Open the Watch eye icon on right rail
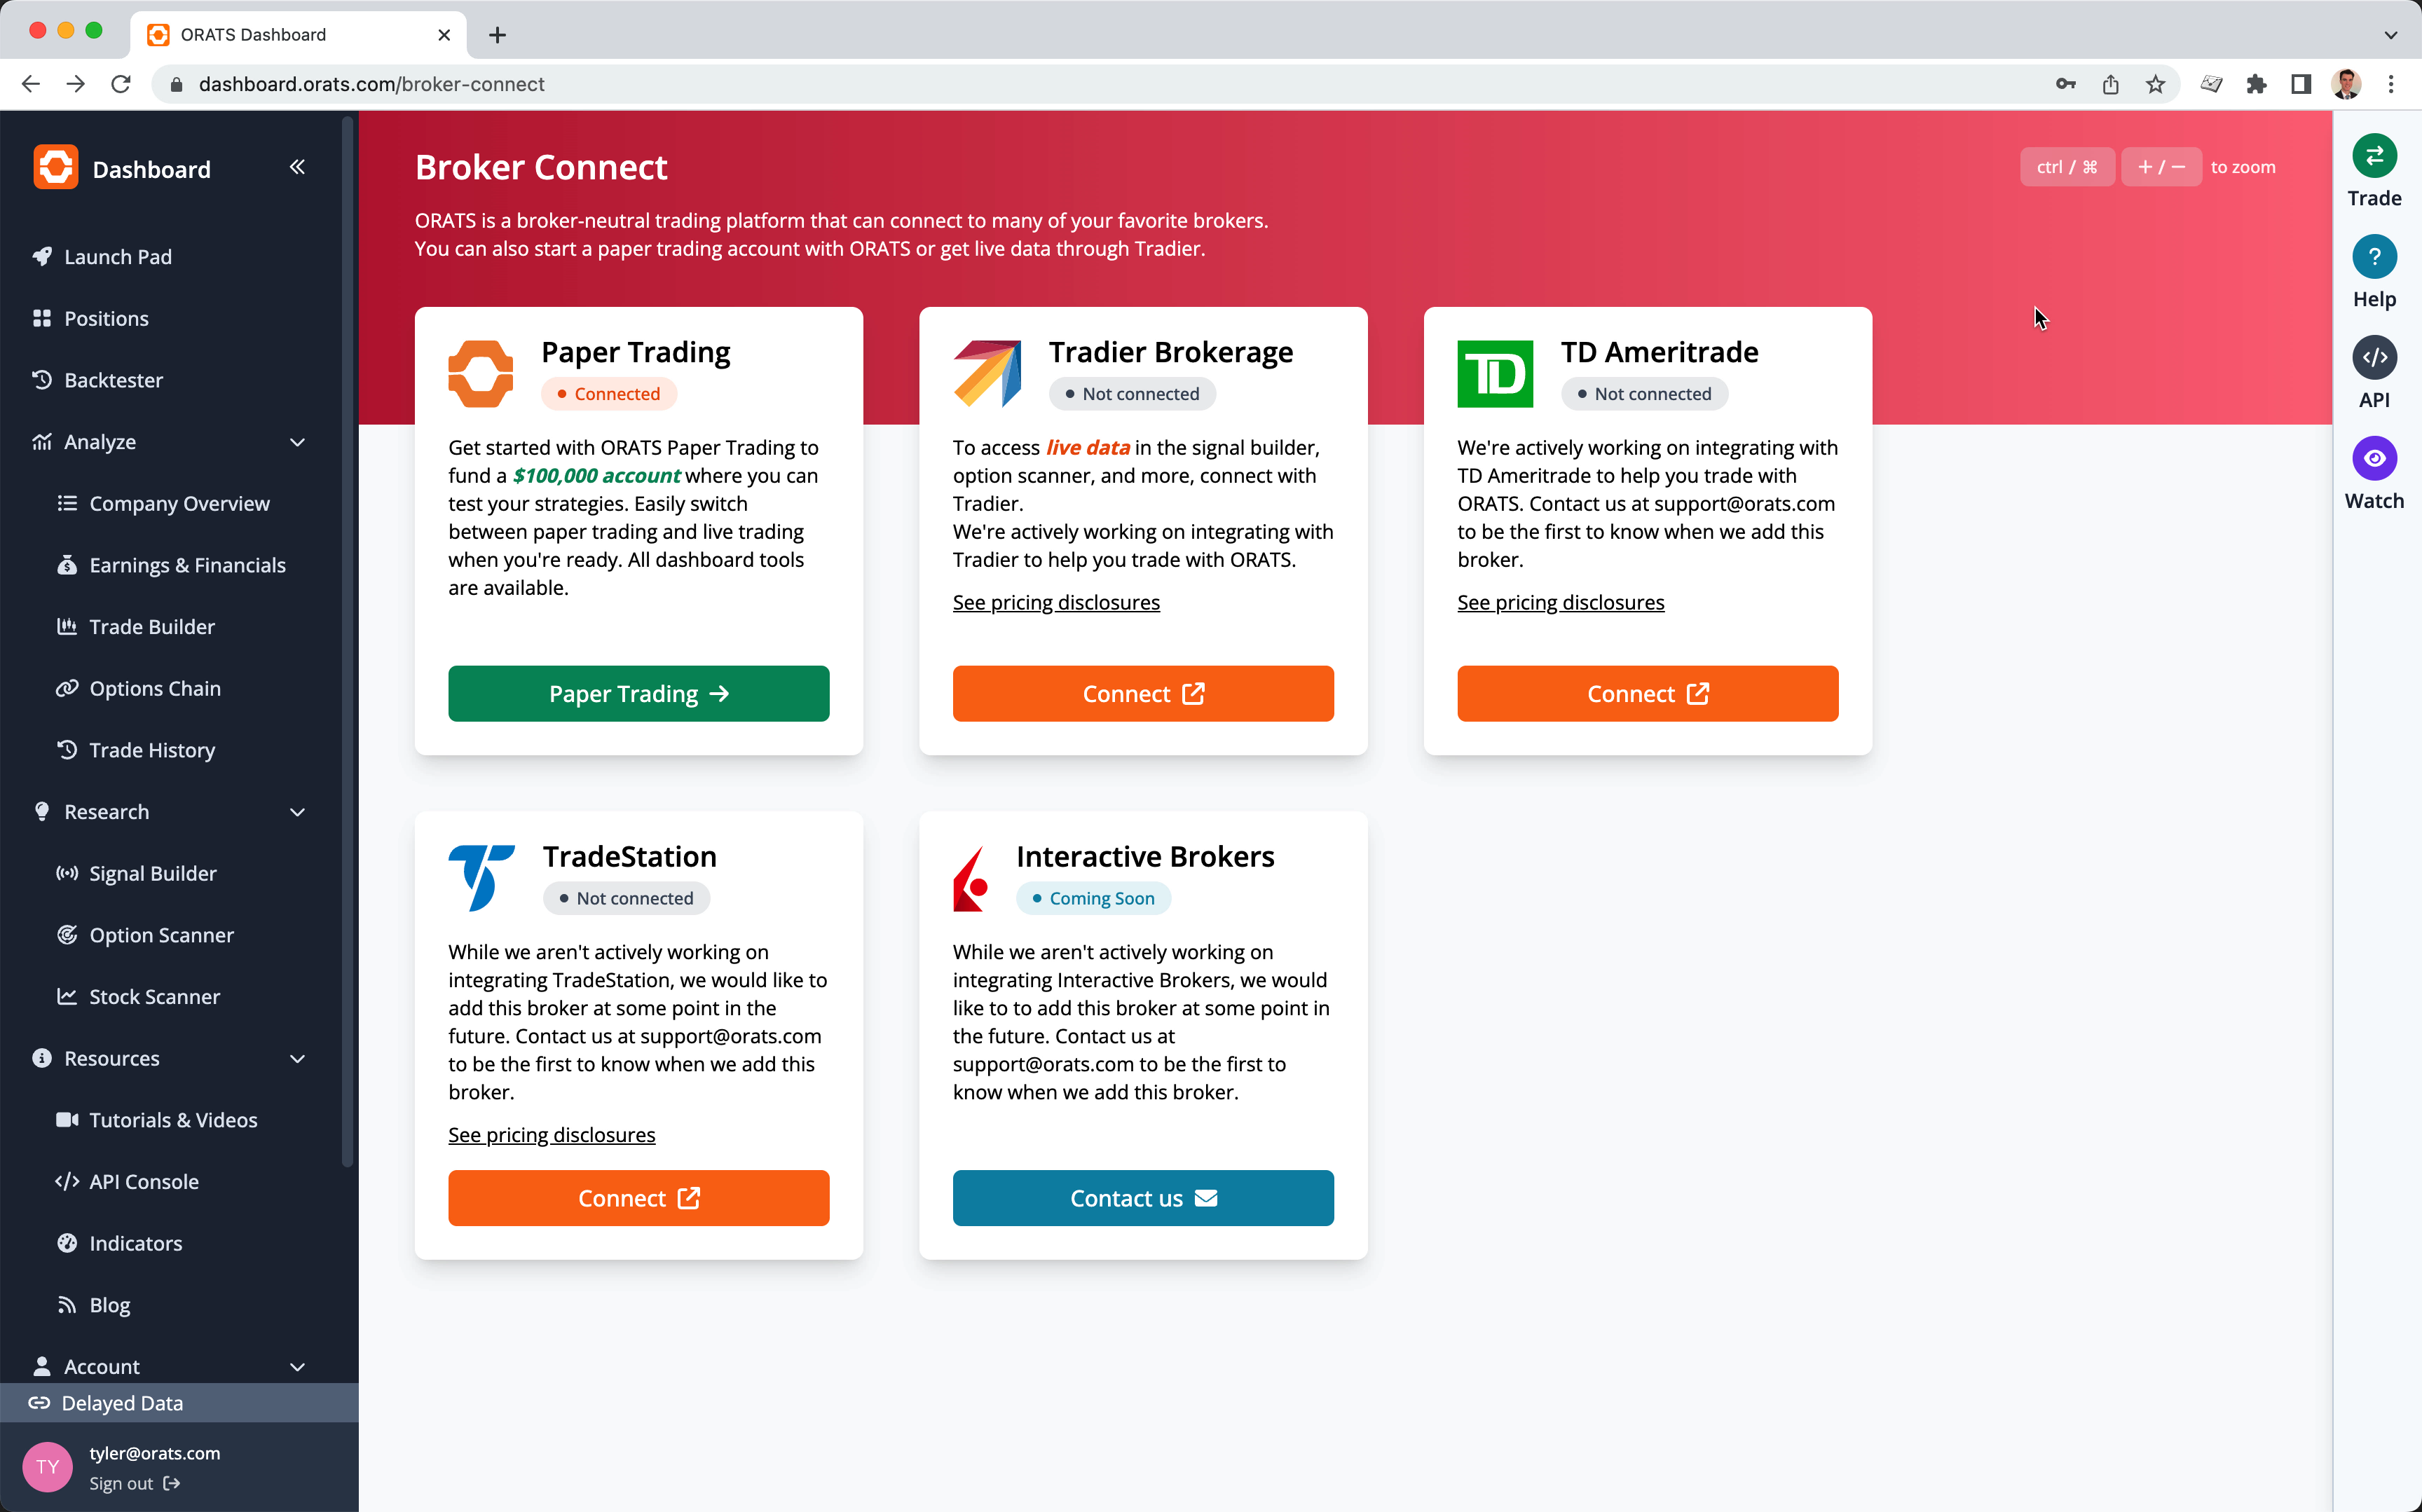 [2375, 458]
